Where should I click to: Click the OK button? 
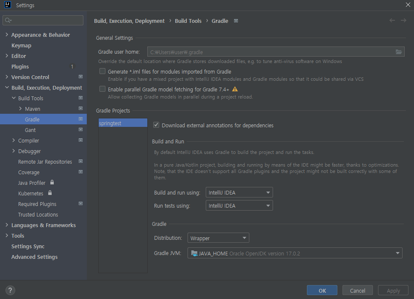322,290
